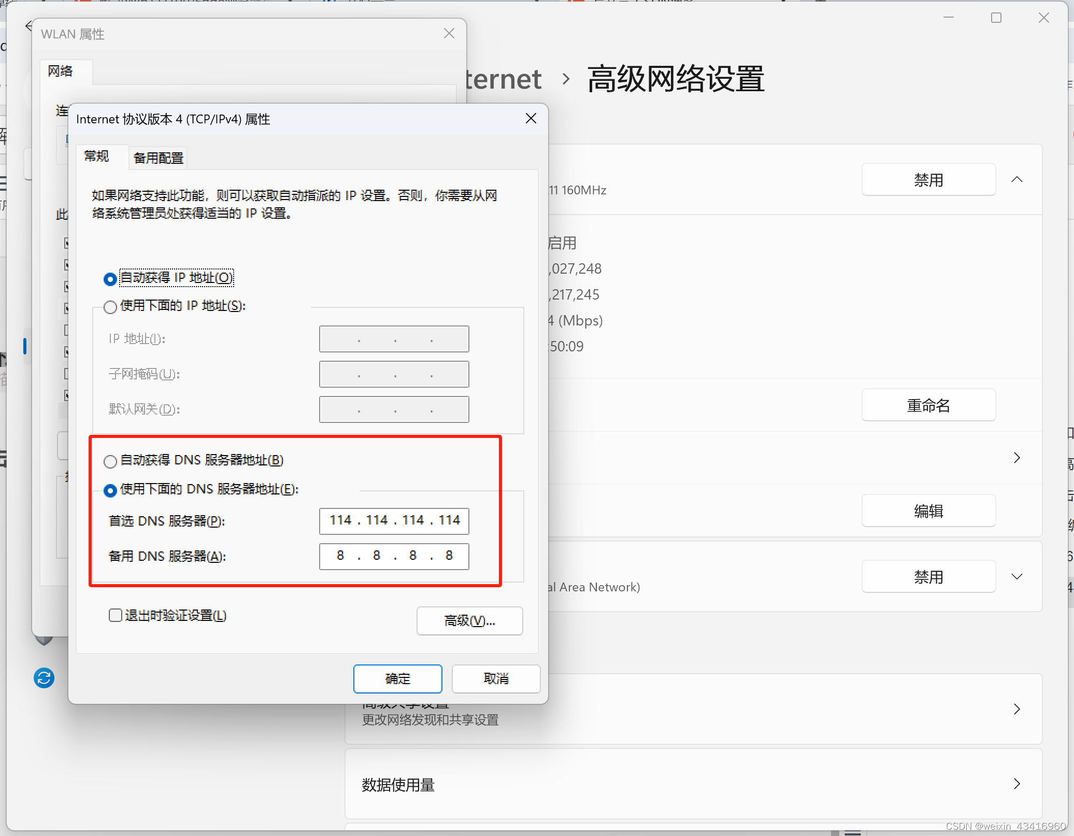
Task: Switch to the 备用配置 tab
Action: (x=159, y=158)
